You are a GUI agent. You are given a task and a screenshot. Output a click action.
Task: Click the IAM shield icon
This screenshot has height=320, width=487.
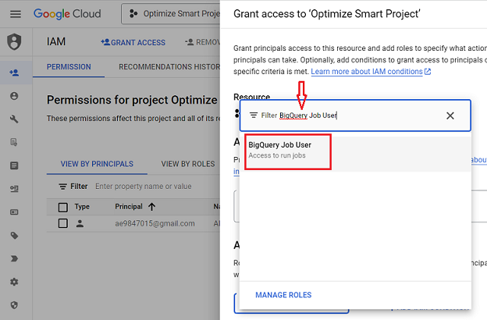click(x=14, y=41)
